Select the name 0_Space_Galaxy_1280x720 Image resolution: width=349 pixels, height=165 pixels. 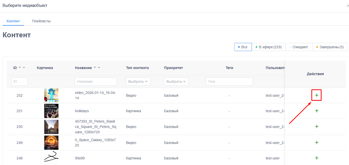tap(96, 143)
